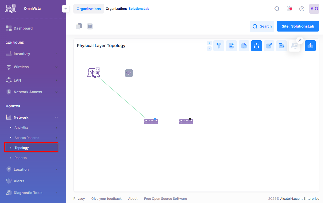Click the wireless access point node
323x203 pixels.
129,73
